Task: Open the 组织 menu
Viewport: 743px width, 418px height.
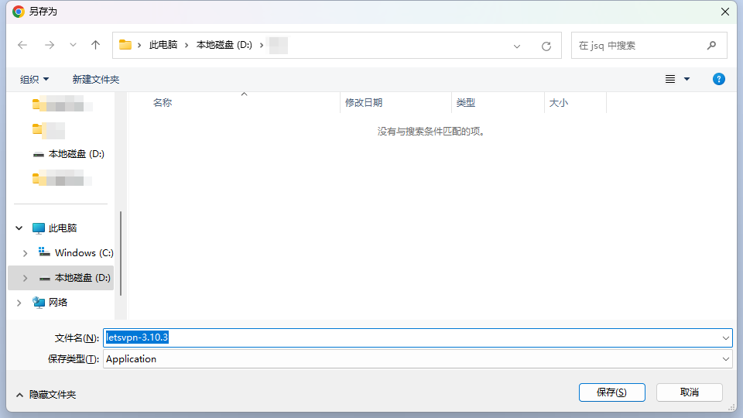Action: pos(34,79)
